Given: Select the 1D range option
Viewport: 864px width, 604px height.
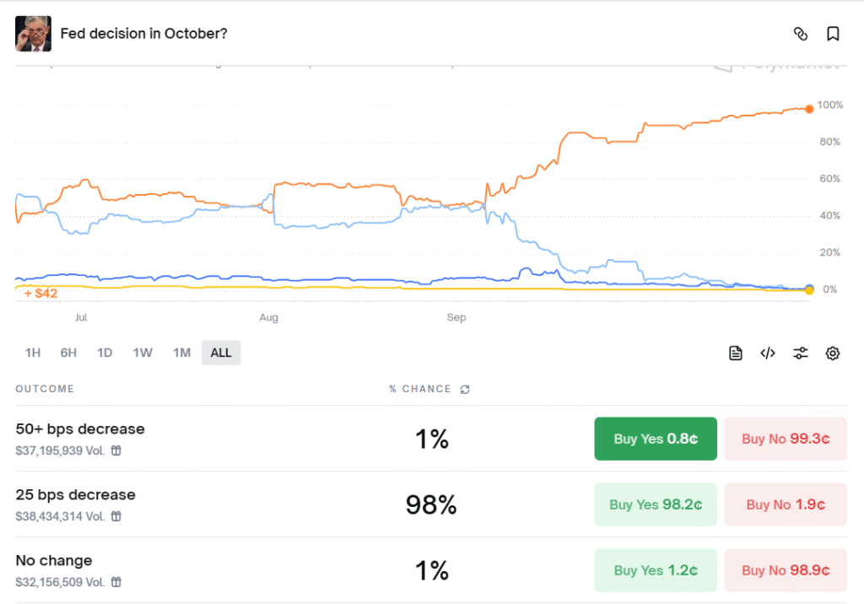Looking at the screenshot, I should pos(105,353).
